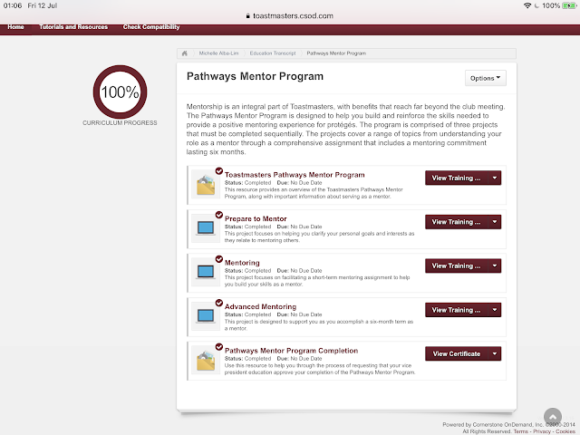Click the View Certificate button
Viewport: 580px width, 435px height.
(x=457, y=354)
